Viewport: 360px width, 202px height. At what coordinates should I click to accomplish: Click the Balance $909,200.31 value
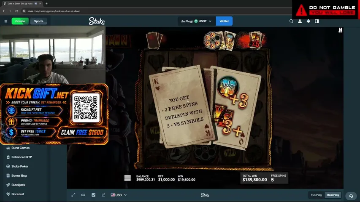(x=146, y=180)
